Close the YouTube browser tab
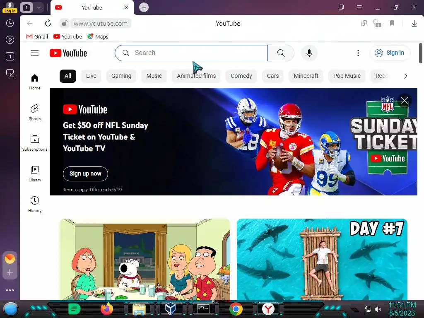The image size is (424, 318). point(127,7)
